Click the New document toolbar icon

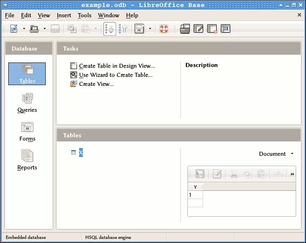pyautogui.click(x=14, y=29)
